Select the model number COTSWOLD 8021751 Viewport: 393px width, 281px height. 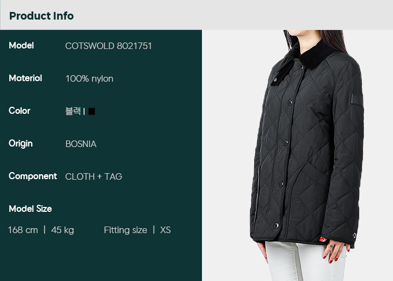(108, 46)
